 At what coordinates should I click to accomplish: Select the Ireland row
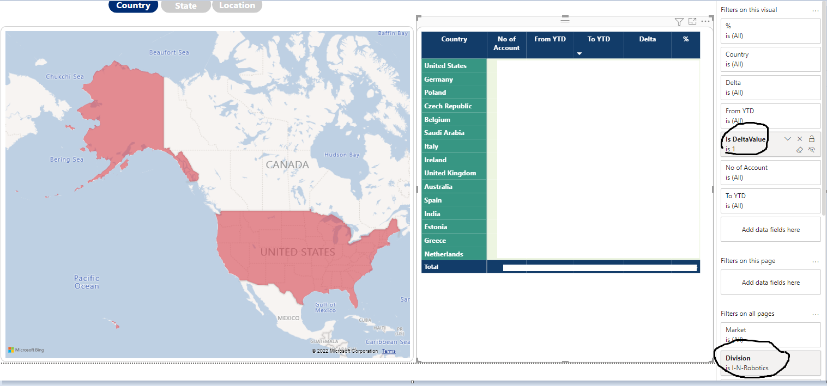pos(454,160)
